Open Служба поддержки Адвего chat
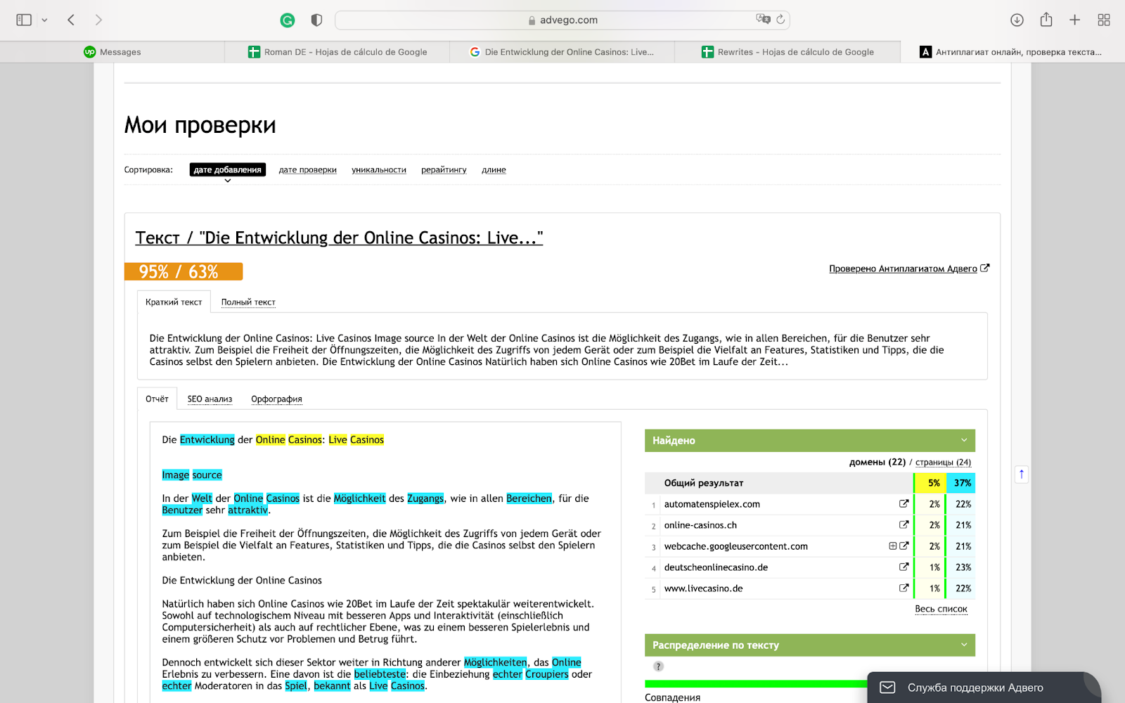The width and height of the screenshot is (1125, 703). (975, 688)
